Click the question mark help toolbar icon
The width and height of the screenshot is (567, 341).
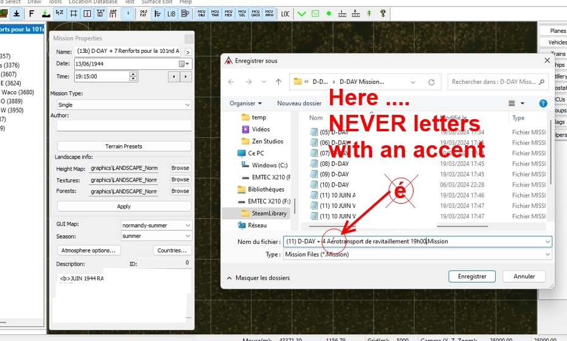pyautogui.click(x=383, y=14)
